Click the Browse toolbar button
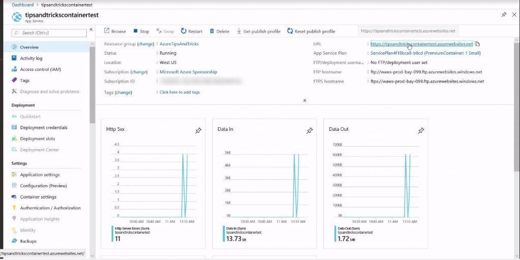Screen dimensions: 520x260 click(x=115, y=31)
